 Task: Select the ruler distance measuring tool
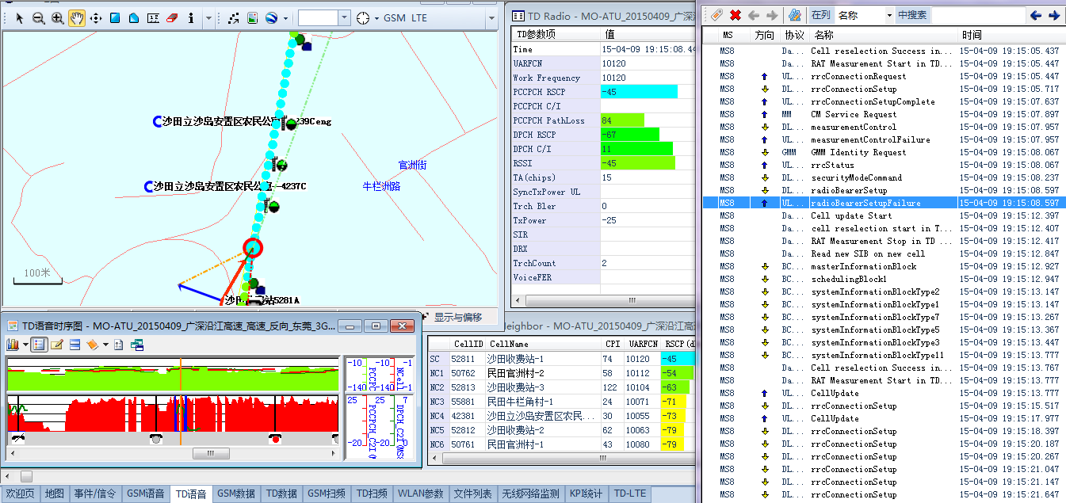click(154, 17)
